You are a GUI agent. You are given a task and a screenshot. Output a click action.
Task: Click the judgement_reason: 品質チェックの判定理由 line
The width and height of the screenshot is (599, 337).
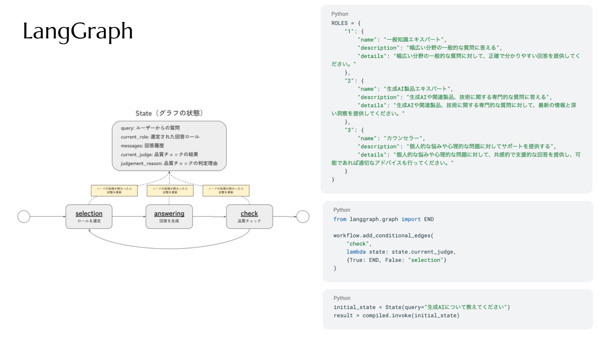(169, 163)
